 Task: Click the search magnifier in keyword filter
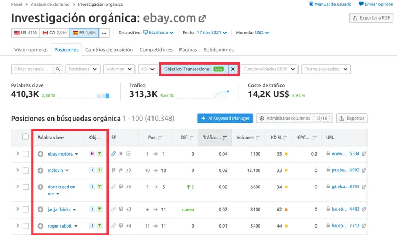tap(58, 69)
